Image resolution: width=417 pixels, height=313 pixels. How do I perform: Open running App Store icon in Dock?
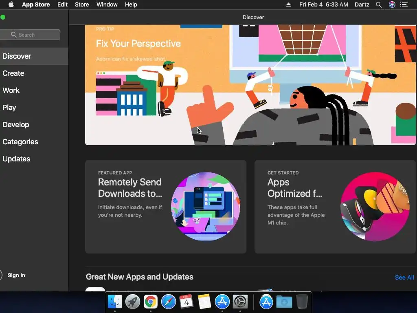click(x=222, y=302)
